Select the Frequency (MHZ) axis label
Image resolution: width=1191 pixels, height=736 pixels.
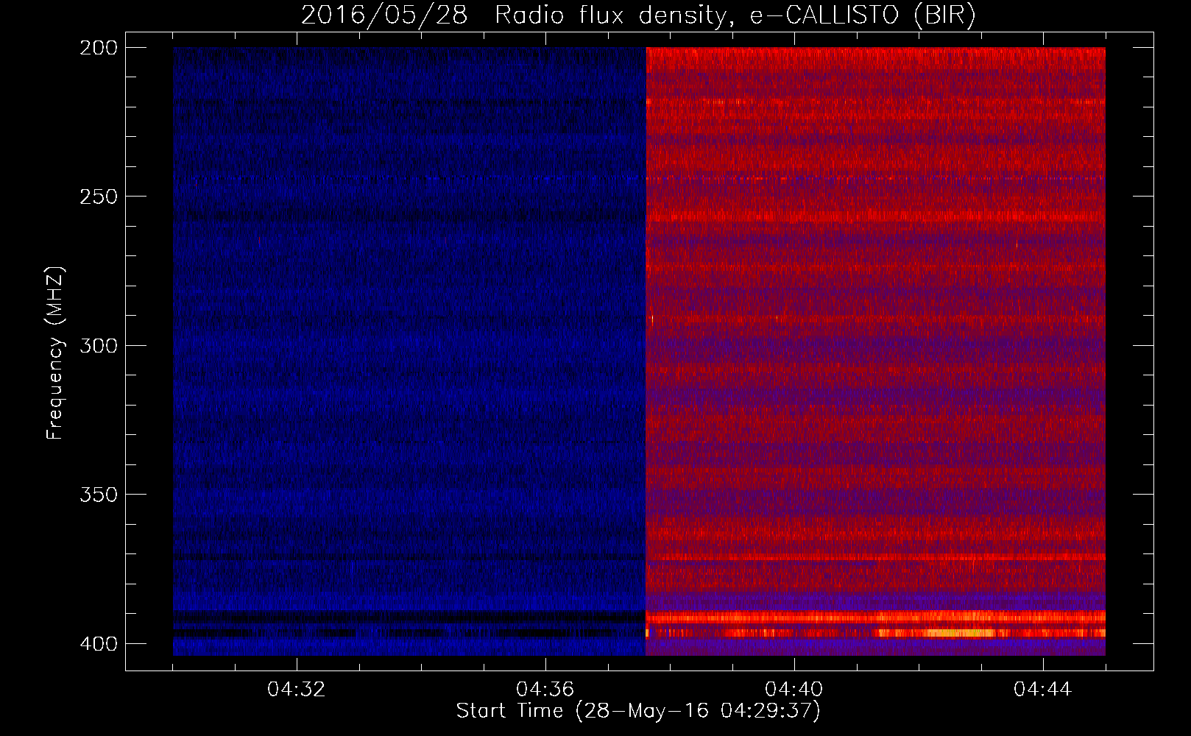pyautogui.click(x=55, y=353)
